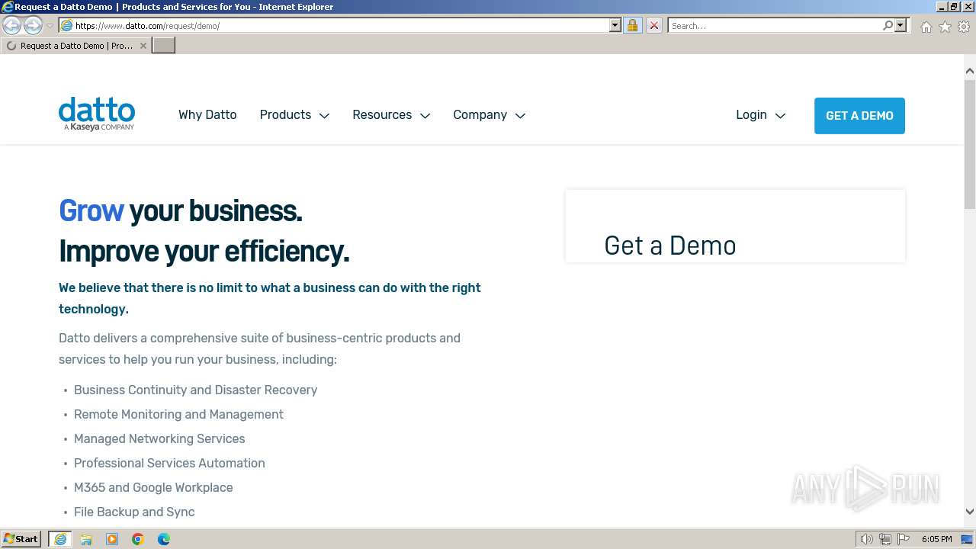Click Internet Explorer taskbar icon
The width and height of the screenshot is (976, 549).
click(60, 539)
